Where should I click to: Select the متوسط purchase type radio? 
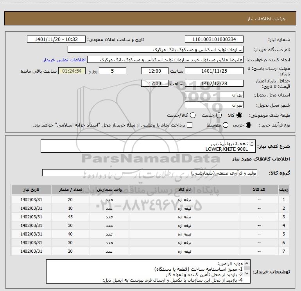coord(226,125)
